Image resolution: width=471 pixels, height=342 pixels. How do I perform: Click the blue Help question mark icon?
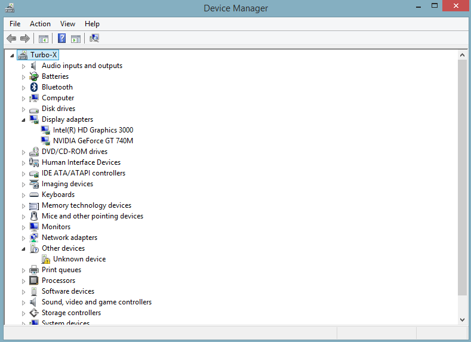(x=61, y=39)
